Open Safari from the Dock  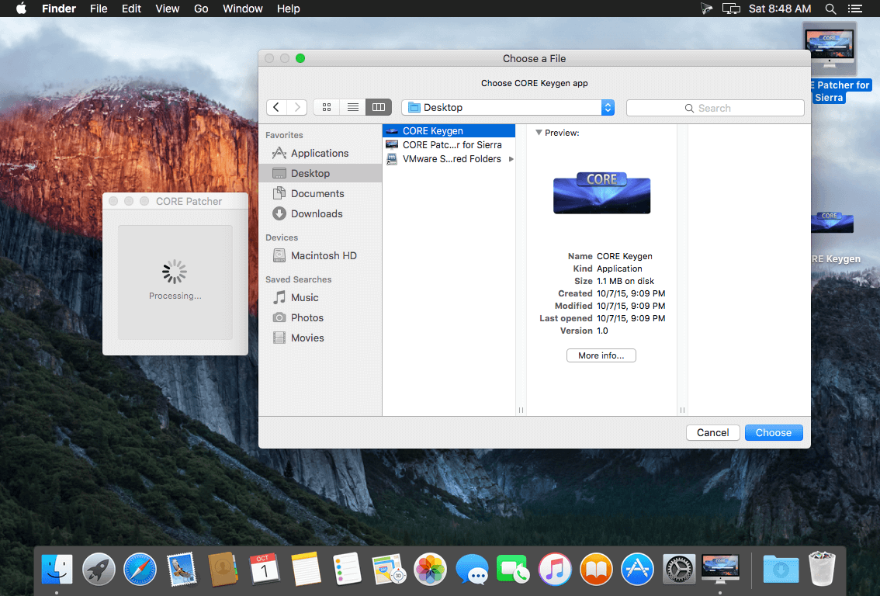pyautogui.click(x=140, y=569)
